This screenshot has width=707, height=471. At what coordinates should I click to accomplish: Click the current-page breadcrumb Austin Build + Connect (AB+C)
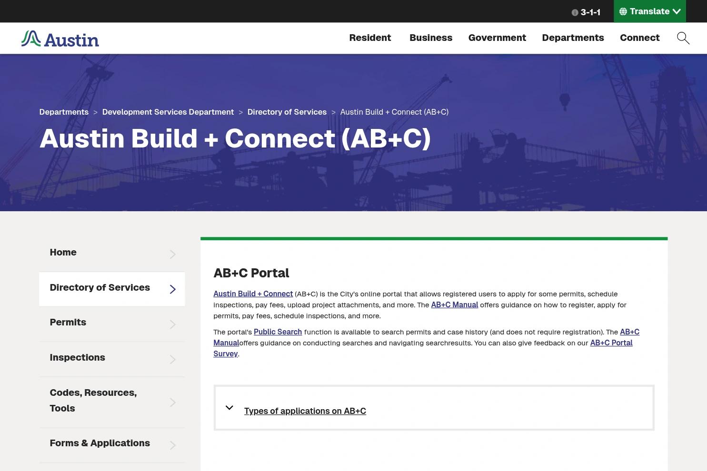click(x=394, y=112)
